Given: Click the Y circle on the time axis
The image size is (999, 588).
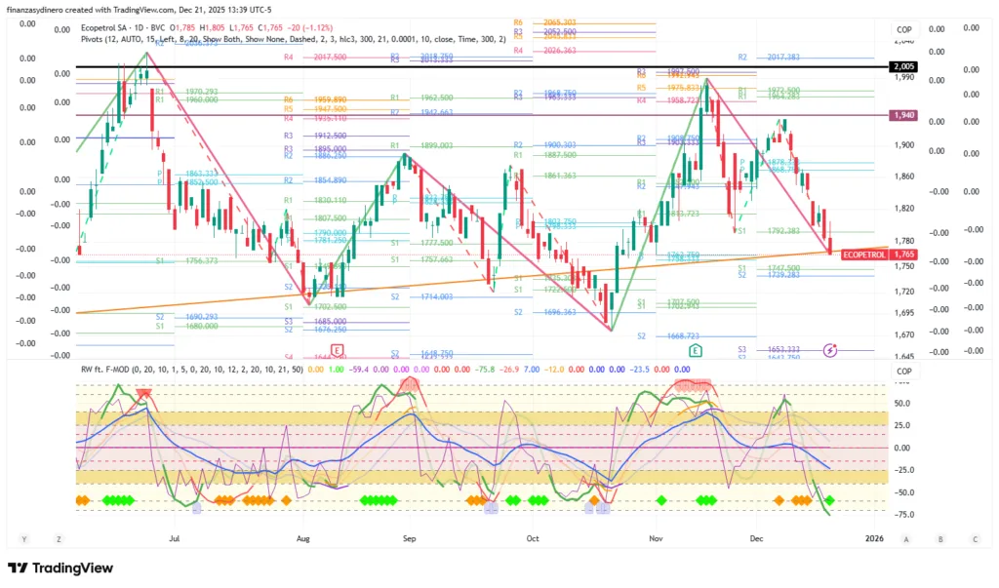Looking at the screenshot, I should click(x=24, y=538).
